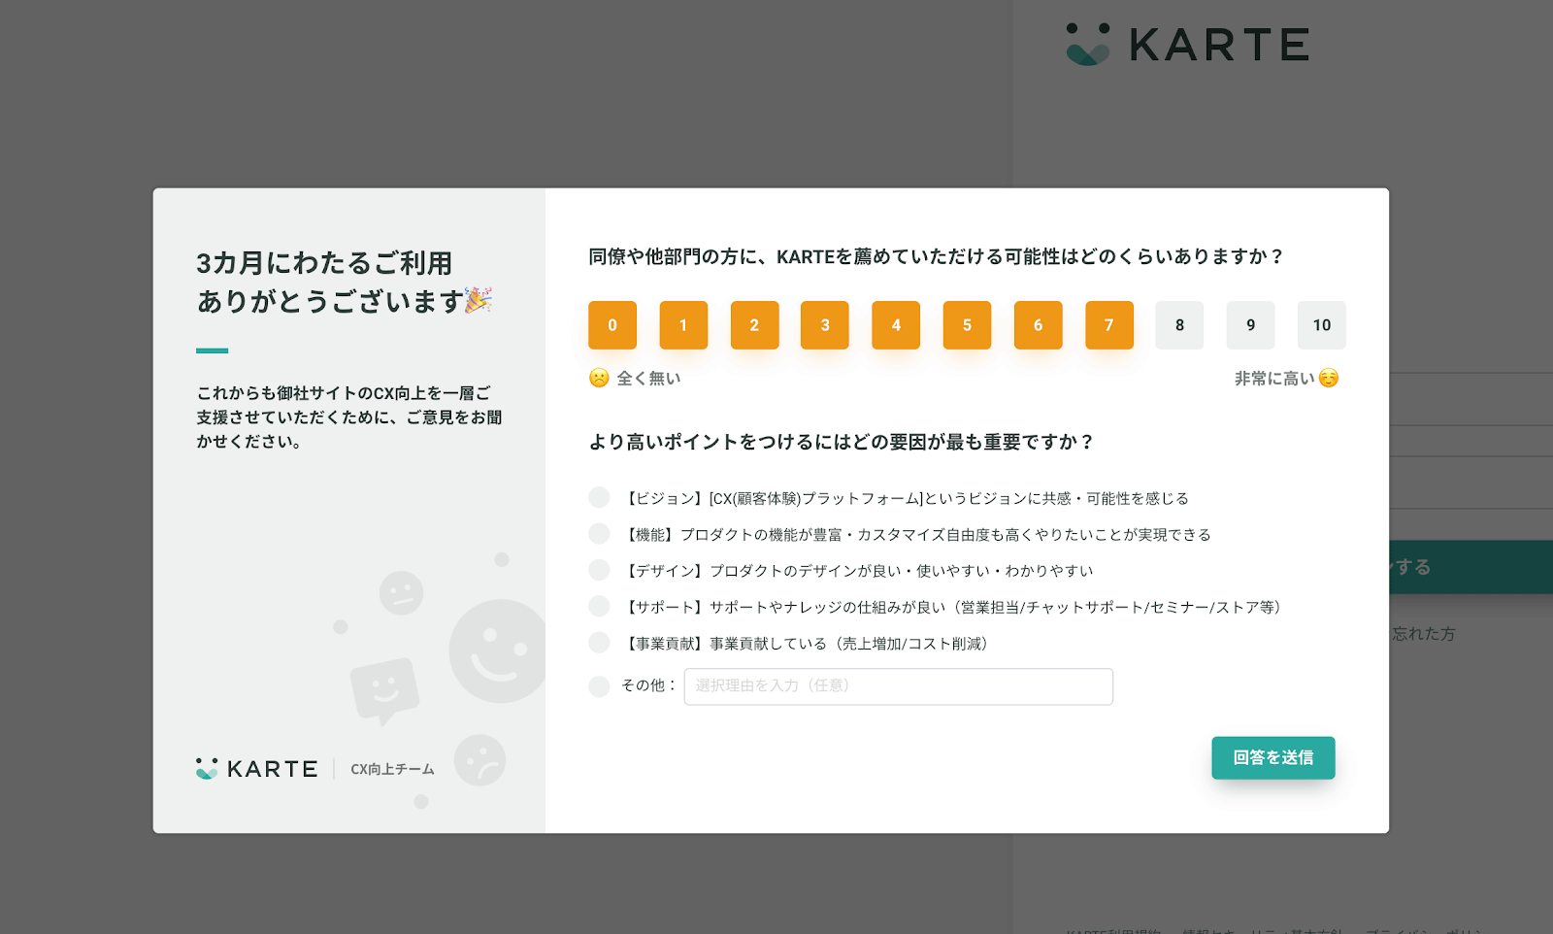Click the 非常に高い scale label

click(1274, 379)
